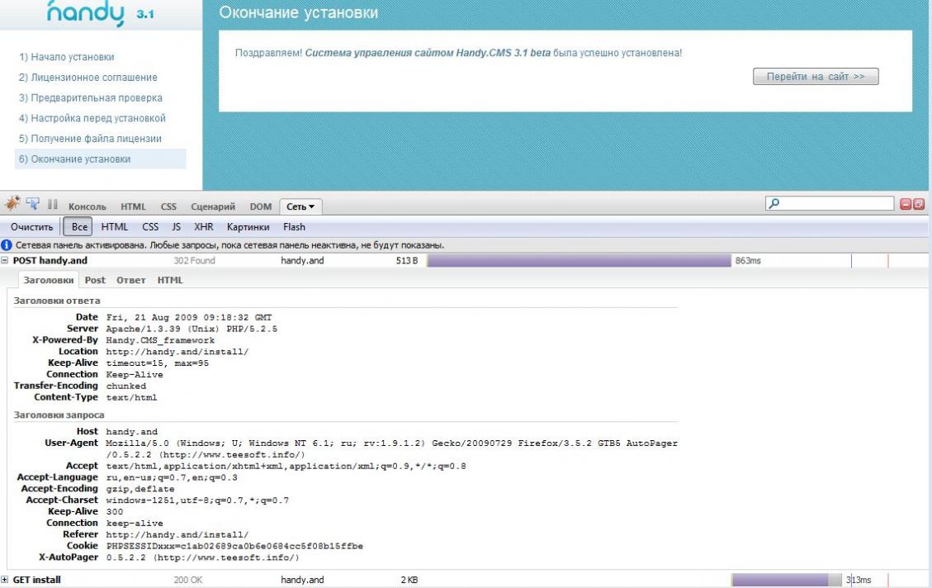Select step '2) Лицензионное соглашение' in sidebar
The height and width of the screenshot is (588, 932).
tap(88, 78)
